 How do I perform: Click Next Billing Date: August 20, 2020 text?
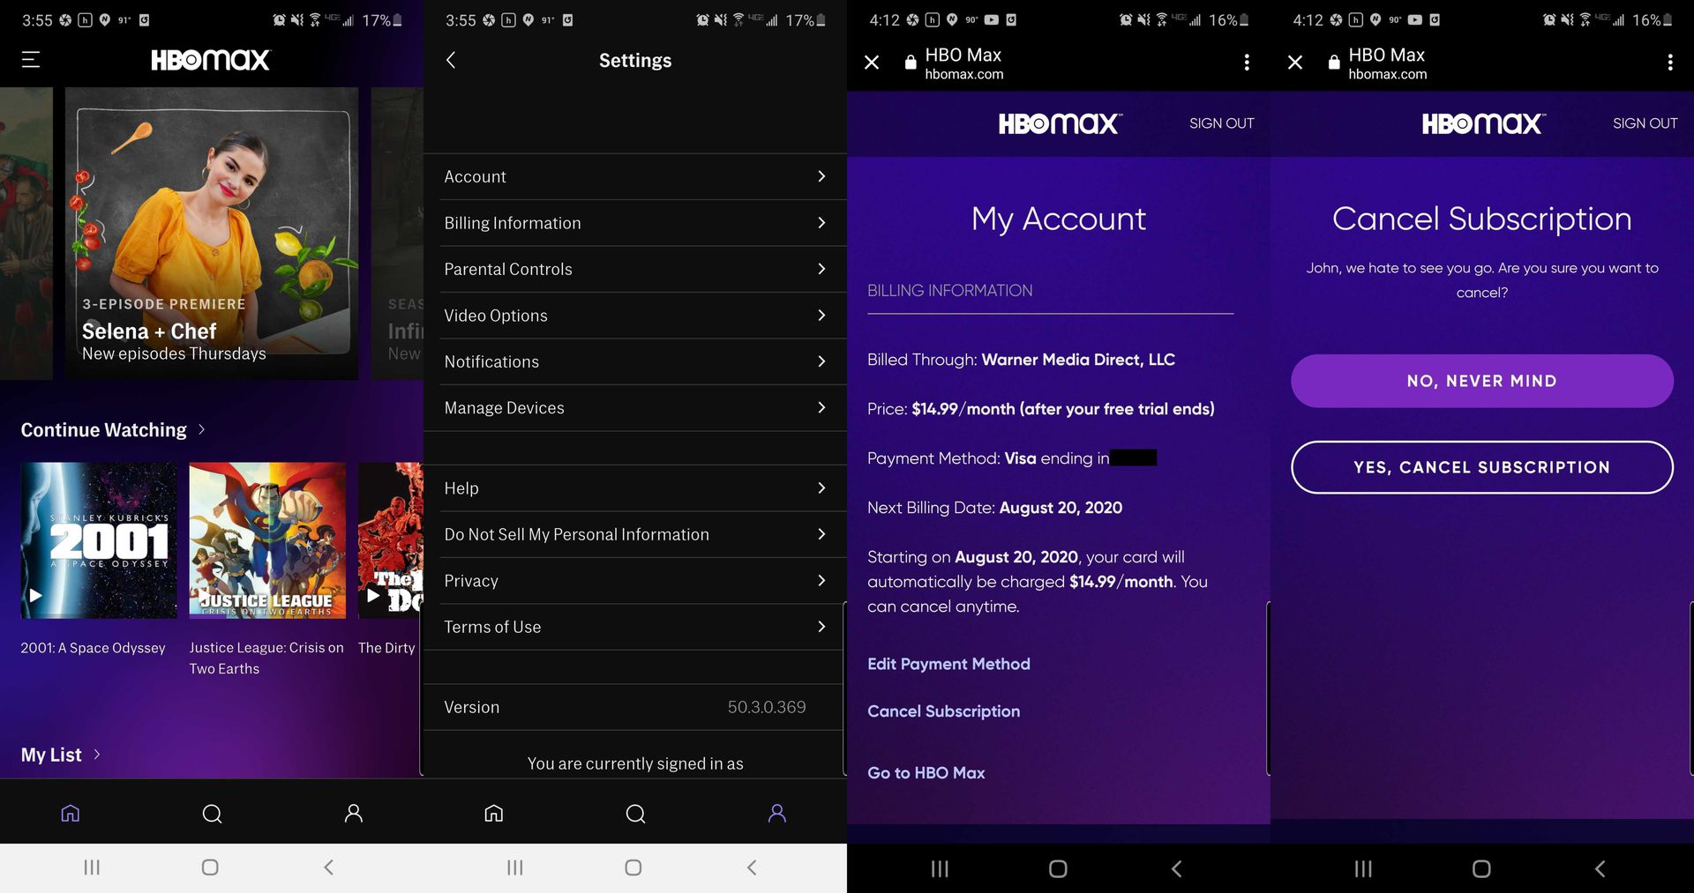[994, 508]
